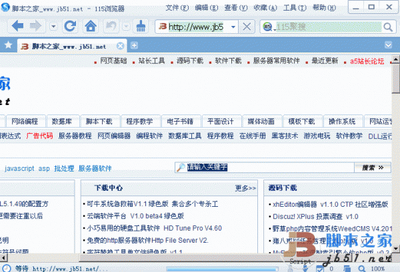Open the 文件 menu

177,7
